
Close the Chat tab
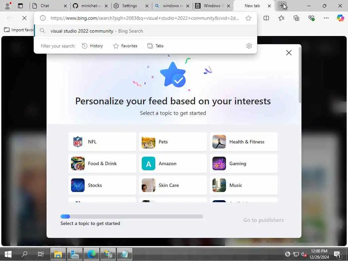[x=65, y=6]
